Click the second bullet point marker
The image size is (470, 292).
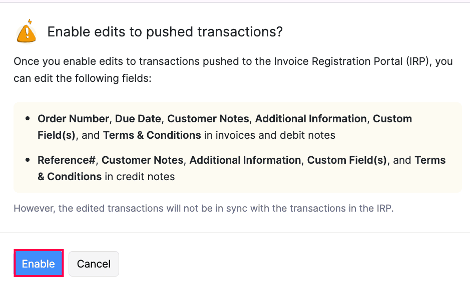pyautogui.click(x=27, y=161)
